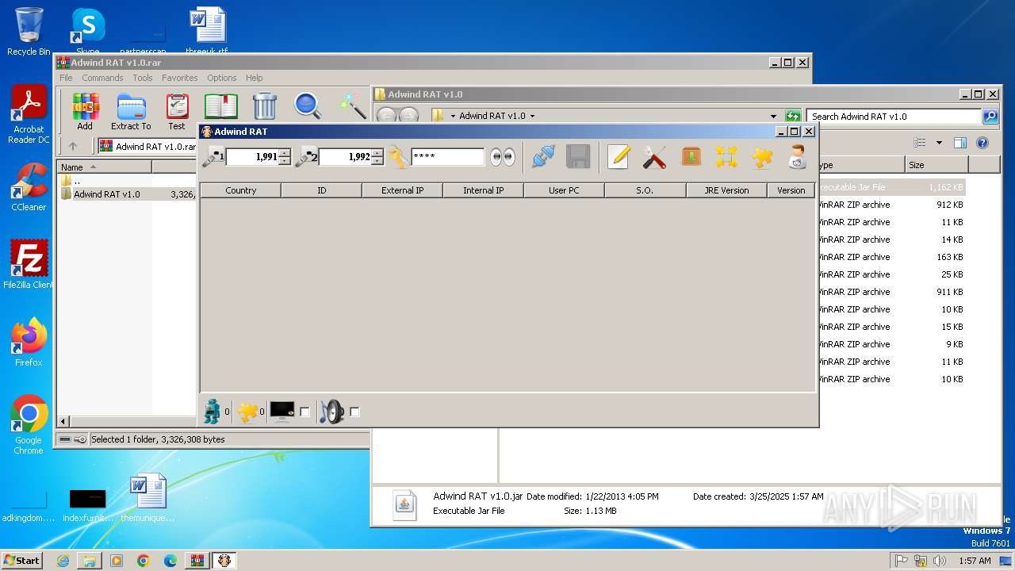The image size is (1015, 571).
Task: Click the Name column header in WinRAR
Action: [104, 167]
